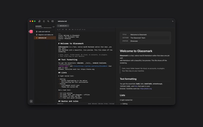Select the welcome.md editor tab
Screen dimensions: 203x127
[63, 26]
